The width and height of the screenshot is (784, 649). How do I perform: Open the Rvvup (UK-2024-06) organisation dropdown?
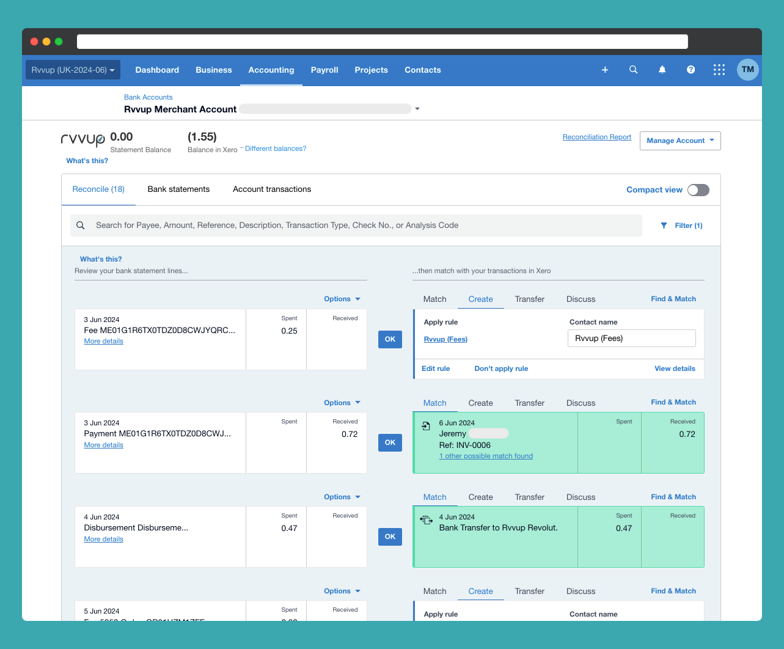(73, 70)
